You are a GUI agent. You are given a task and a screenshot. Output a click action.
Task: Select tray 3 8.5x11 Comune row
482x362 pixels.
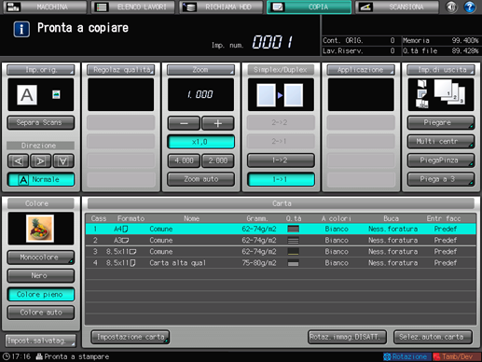[x=281, y=252]
